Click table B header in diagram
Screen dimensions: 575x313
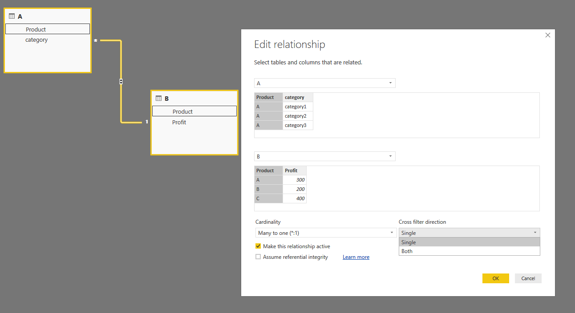(194, 99)
